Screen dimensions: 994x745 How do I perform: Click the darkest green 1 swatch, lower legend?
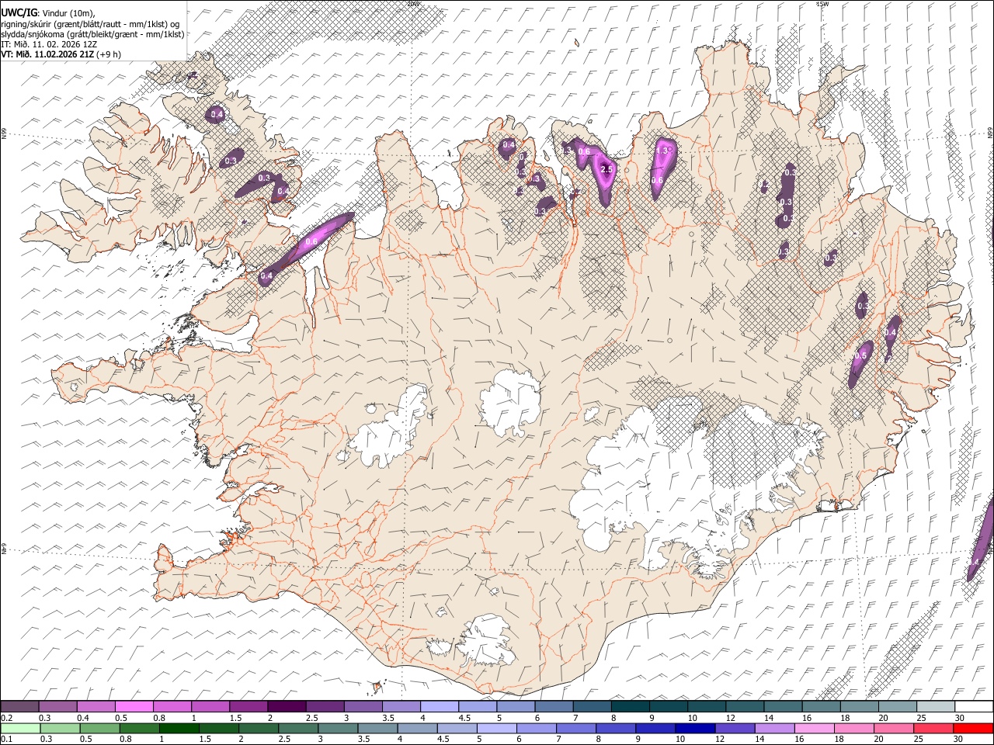tap(179, 728)
